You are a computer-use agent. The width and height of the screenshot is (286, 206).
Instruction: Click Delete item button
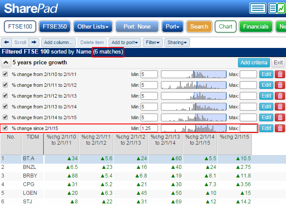[92, 42]
